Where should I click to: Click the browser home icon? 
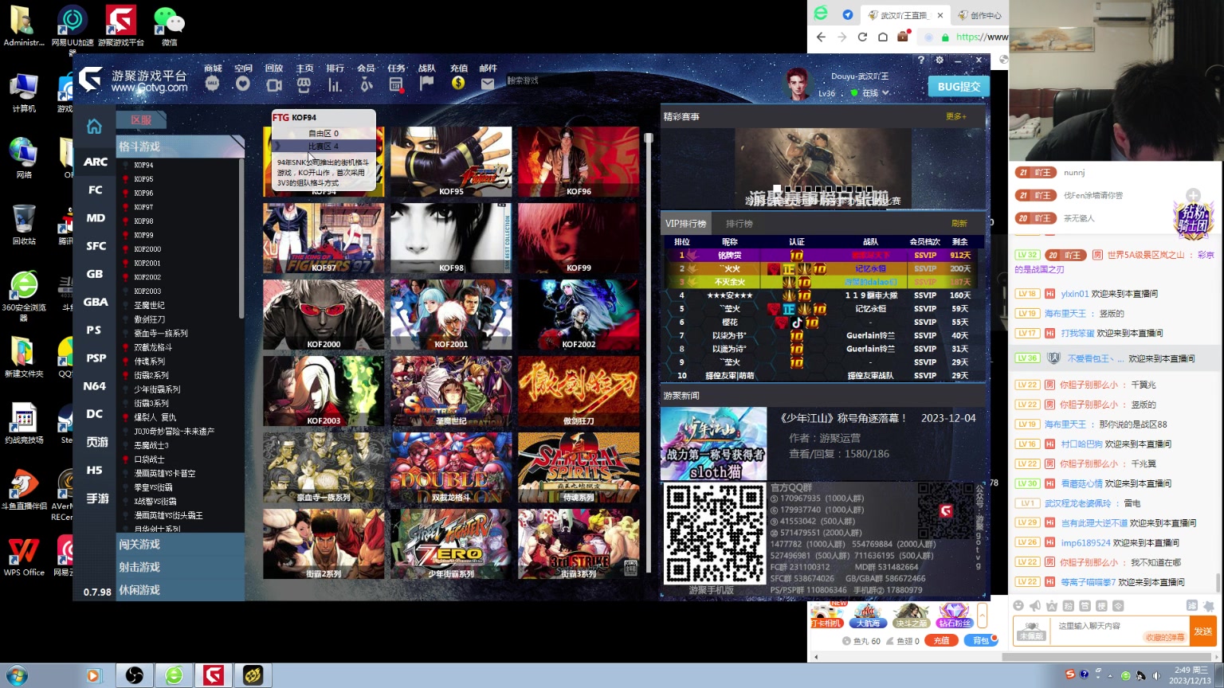(883, 37)
